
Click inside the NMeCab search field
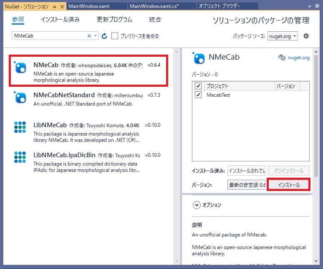tap(49, 36)
